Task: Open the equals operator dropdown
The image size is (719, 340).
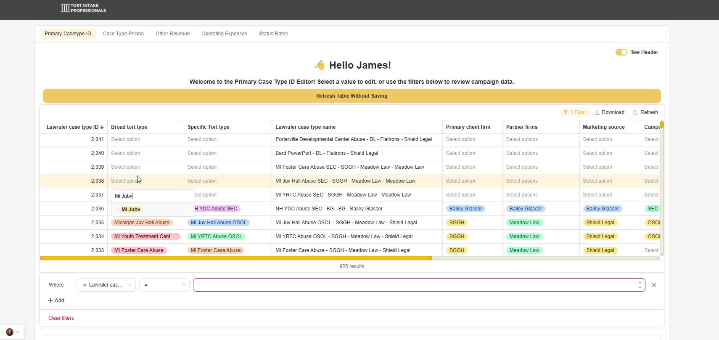Action: click(164, 285)
